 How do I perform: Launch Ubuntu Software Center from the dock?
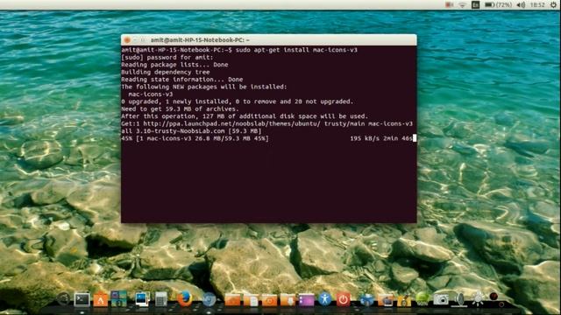pos(101,299)
